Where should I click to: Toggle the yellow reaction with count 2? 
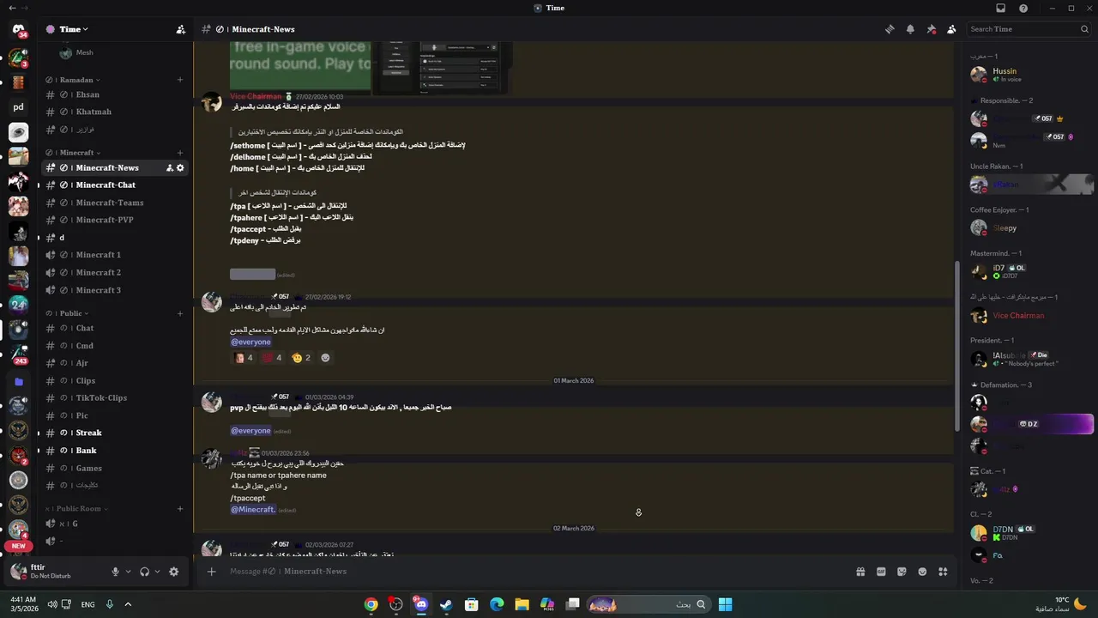click(301, 358)
